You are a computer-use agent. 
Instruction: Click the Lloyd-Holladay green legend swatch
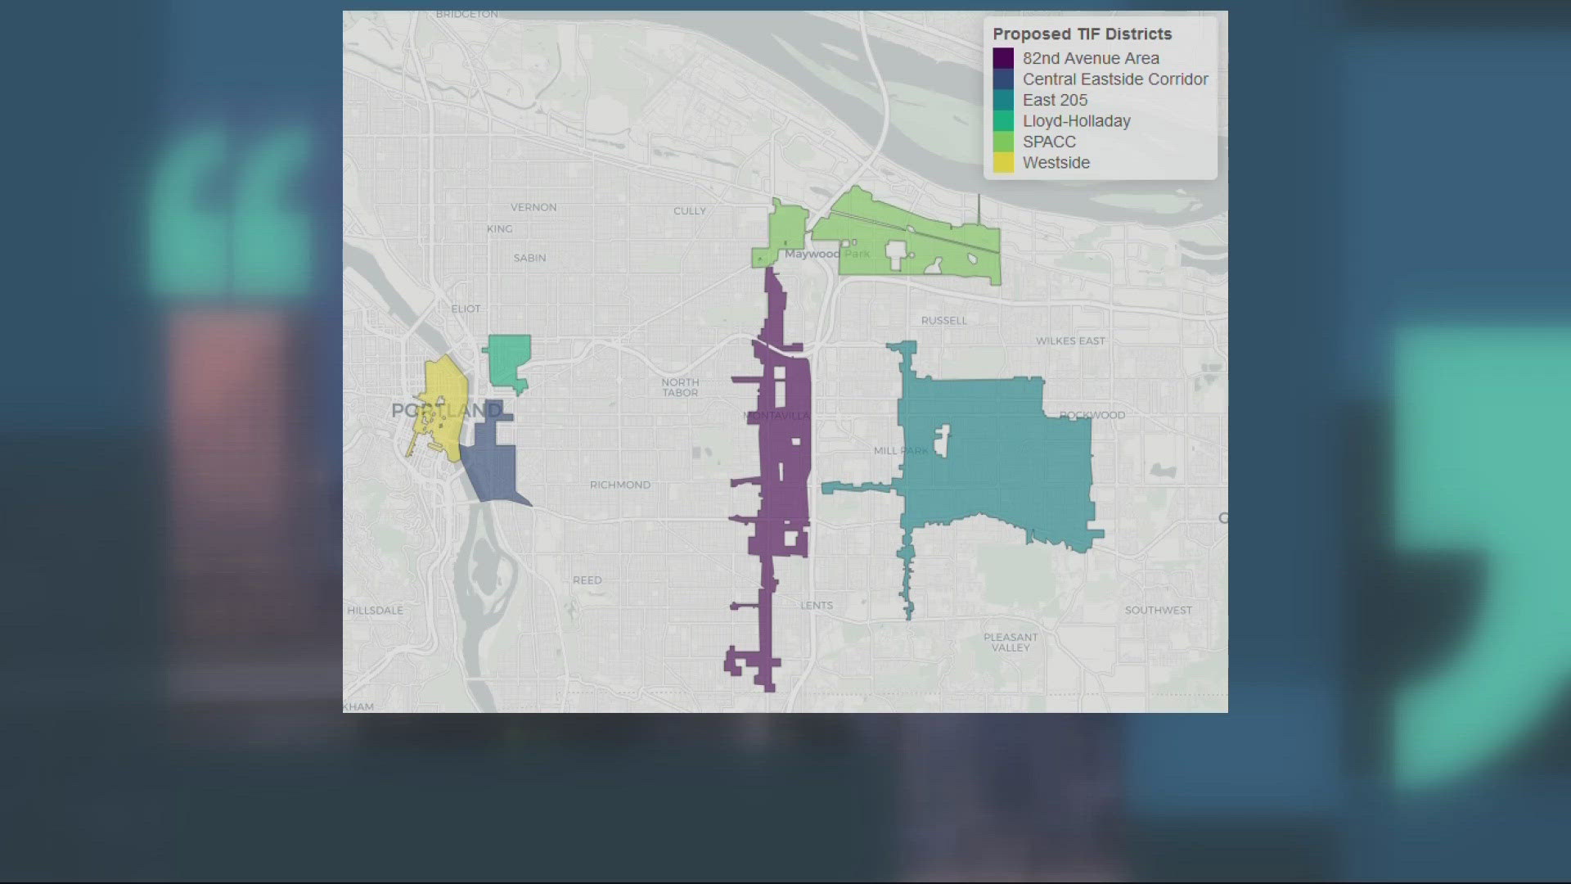pos(1003,121)
